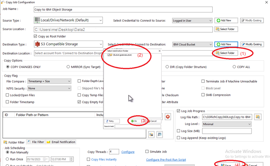Browse for log file path folder icon
The image size is (270, 166).
(x=257, y=117)
